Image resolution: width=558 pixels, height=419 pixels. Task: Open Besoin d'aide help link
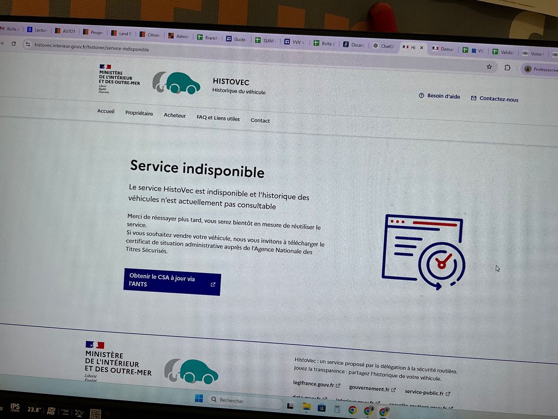tap(439, 96)
